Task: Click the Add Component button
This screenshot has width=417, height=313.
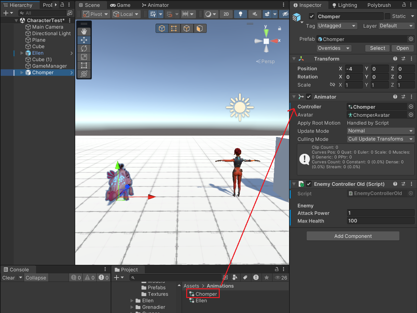Action: click(x=353, y=236)
